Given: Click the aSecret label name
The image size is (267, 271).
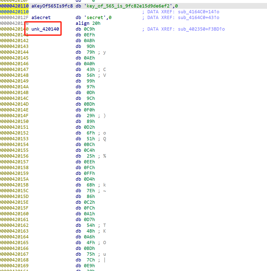Looking at the screenshot, I should [x=41, y=18].
